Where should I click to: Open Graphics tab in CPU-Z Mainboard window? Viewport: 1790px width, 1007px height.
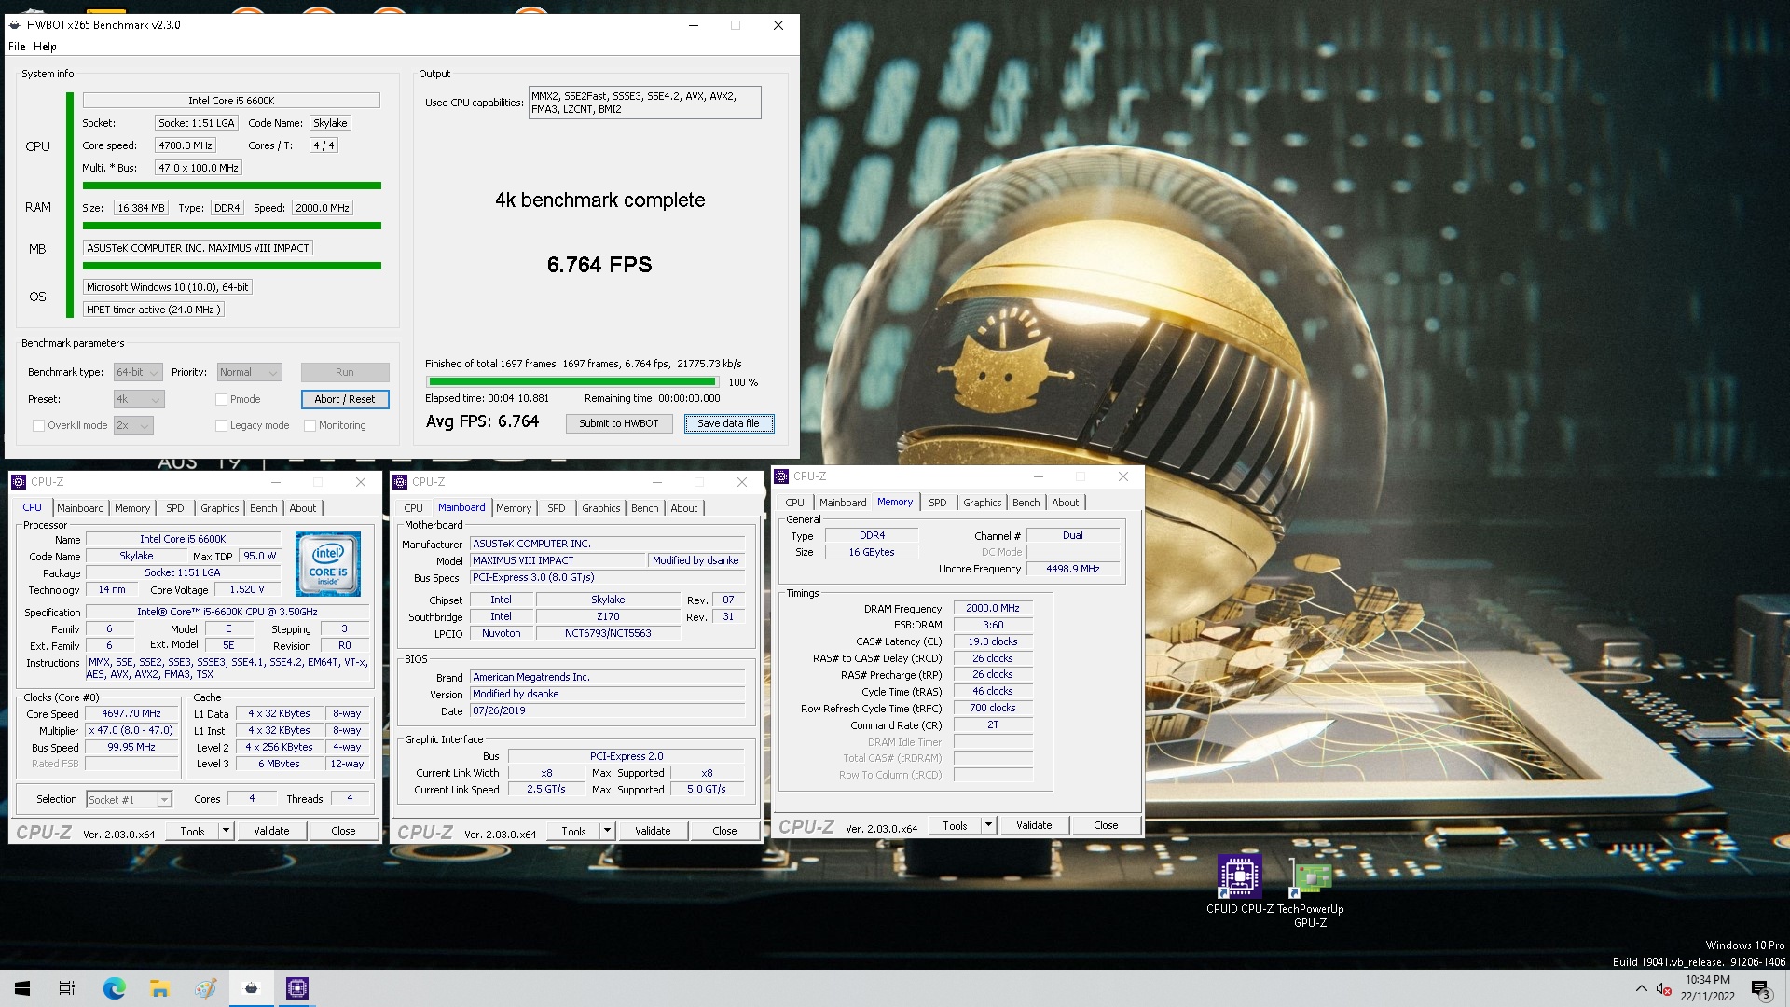[x=601, y=508]
